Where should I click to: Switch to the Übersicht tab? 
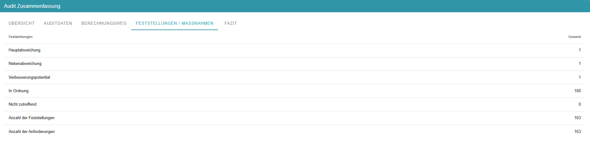pos(22,23)
